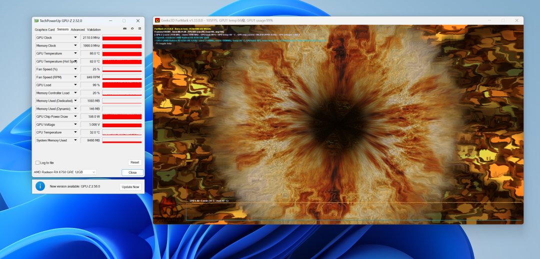
Task: Click the CPU Temperature graph
Action: (x=122, y=132)
